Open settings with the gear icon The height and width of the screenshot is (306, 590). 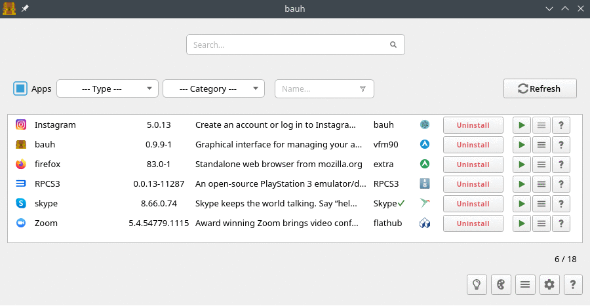(x=549, y=284)
